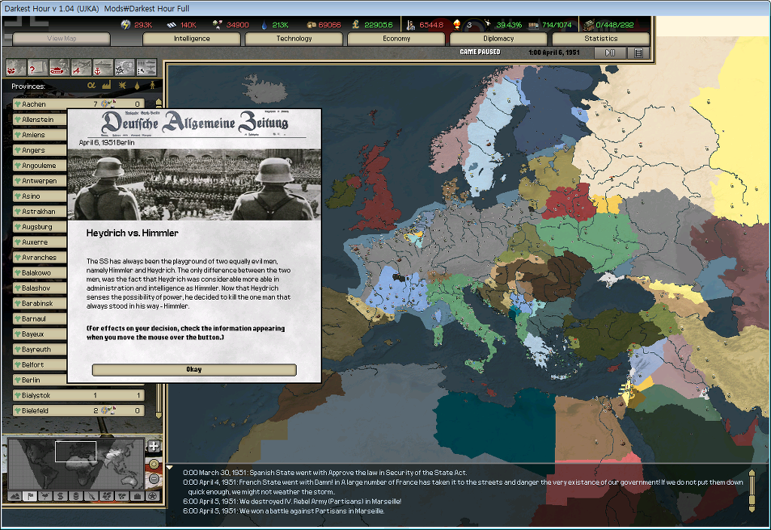Select the Antwerpen province entry

tap(40, 181)
